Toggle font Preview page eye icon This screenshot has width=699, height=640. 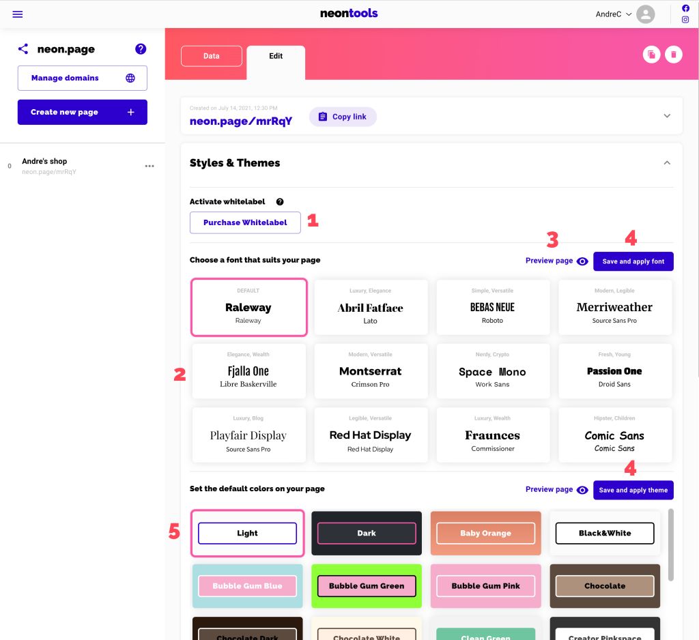click(x=582, y=261)
